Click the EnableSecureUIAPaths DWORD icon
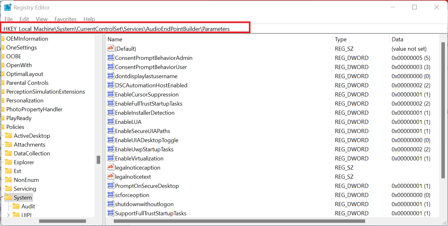Screen dimensions: 448x226 click(110, 131)
